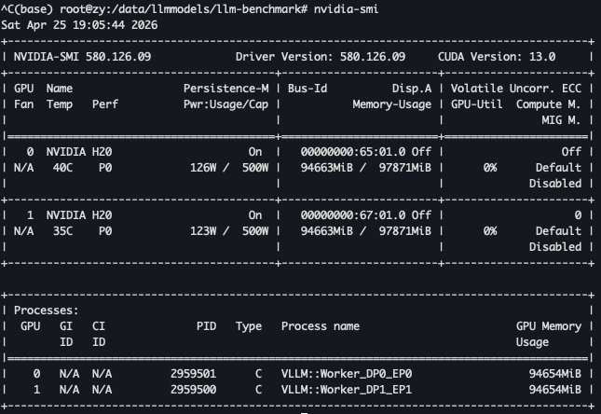The height and width of the screenshot is (414, 601).
Task: Click the 'Volatile Uncorr. ECC' header
Action: 516,89
